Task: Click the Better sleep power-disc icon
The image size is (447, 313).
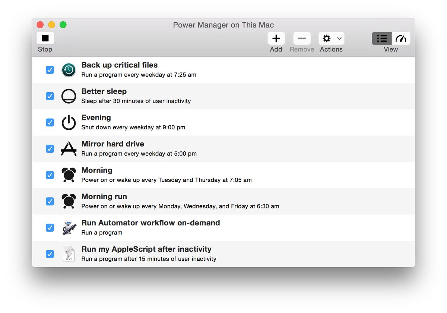Action: click(69, 96)
